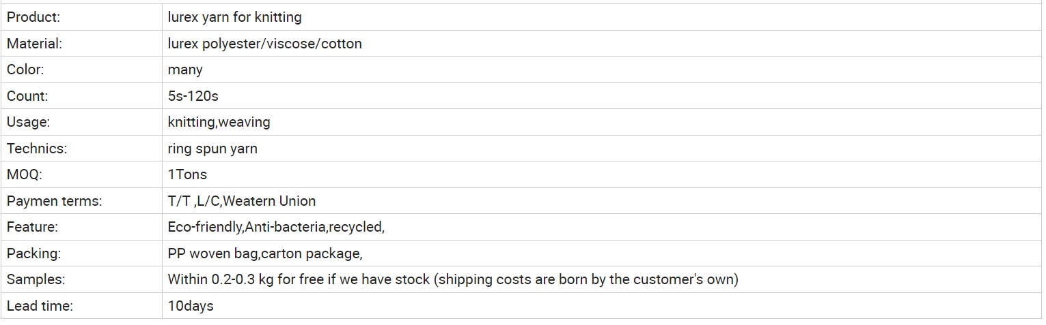Select 'lurex polyester/viscose/cotton' value cell

click(x=602, y=44)
